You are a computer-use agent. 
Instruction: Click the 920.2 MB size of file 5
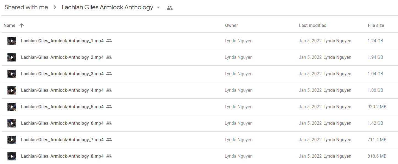click(377, 107)
